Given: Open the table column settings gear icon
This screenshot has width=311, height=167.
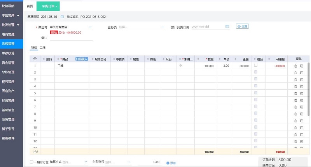Looking at the screenshot, I should pyautogui.click(x=35, y=59).
